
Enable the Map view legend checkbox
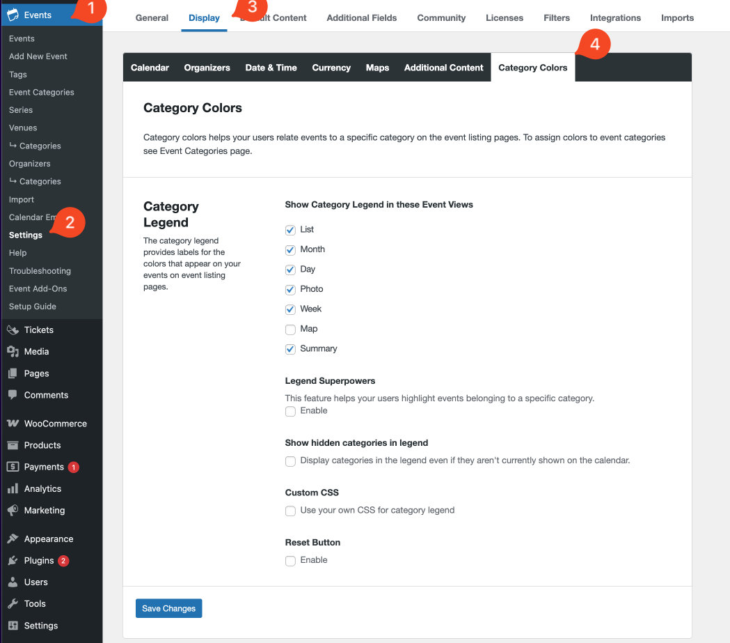(291, 330)
